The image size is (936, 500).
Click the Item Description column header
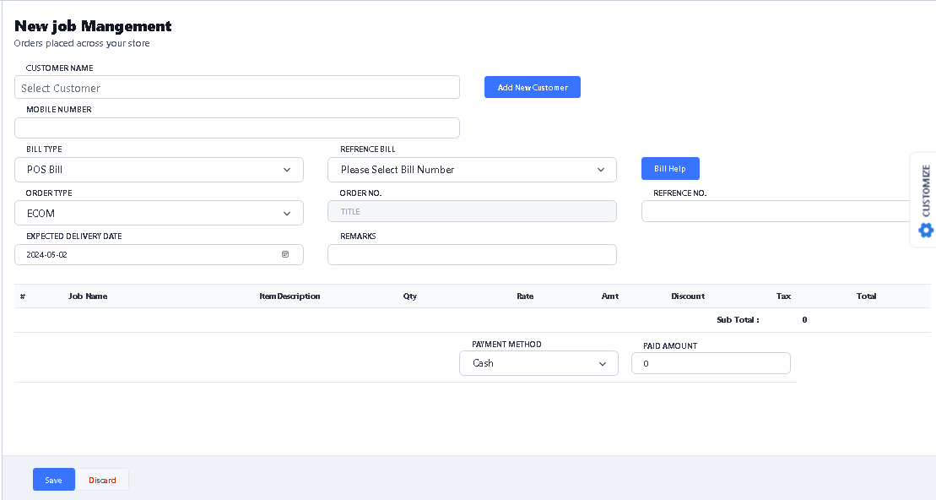click(x=289, y=296)
